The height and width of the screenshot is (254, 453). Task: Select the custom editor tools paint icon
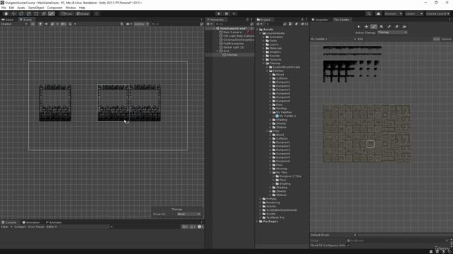[x=52, y=13]
